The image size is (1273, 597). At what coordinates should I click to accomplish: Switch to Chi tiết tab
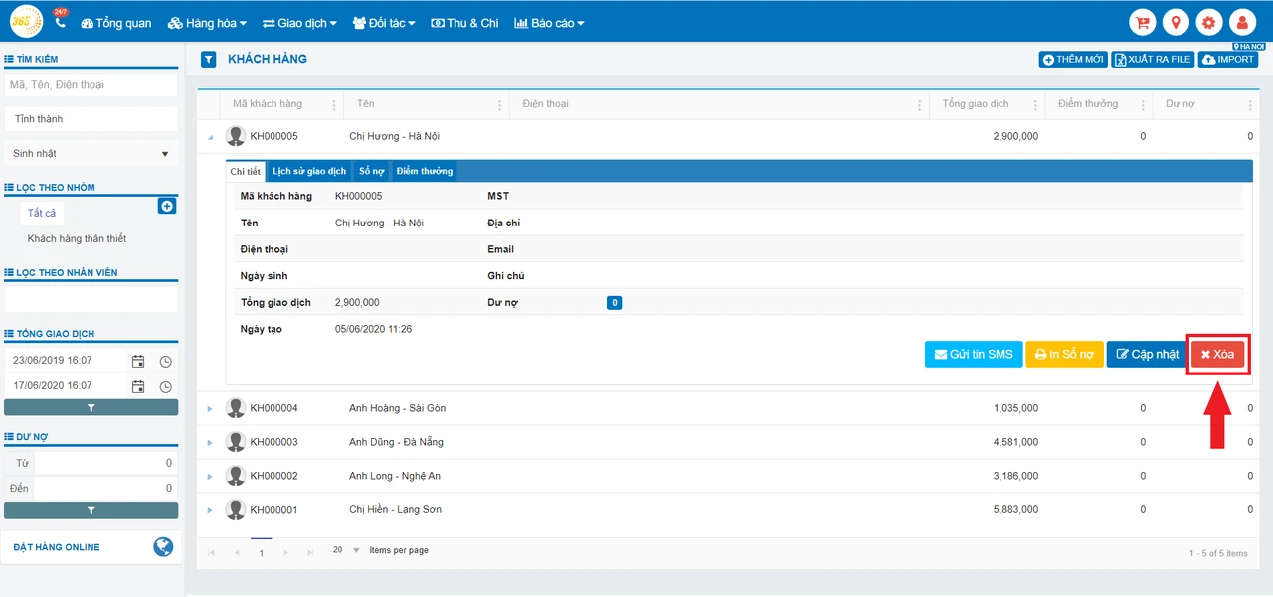pyautogui.click(x=245, y=171)
